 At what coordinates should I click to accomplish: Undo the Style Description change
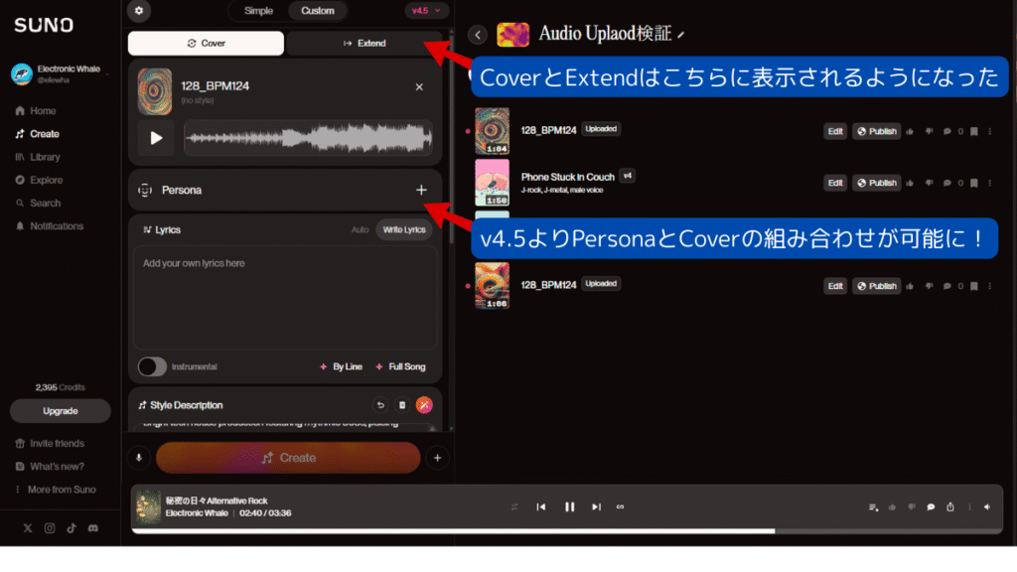380,405
